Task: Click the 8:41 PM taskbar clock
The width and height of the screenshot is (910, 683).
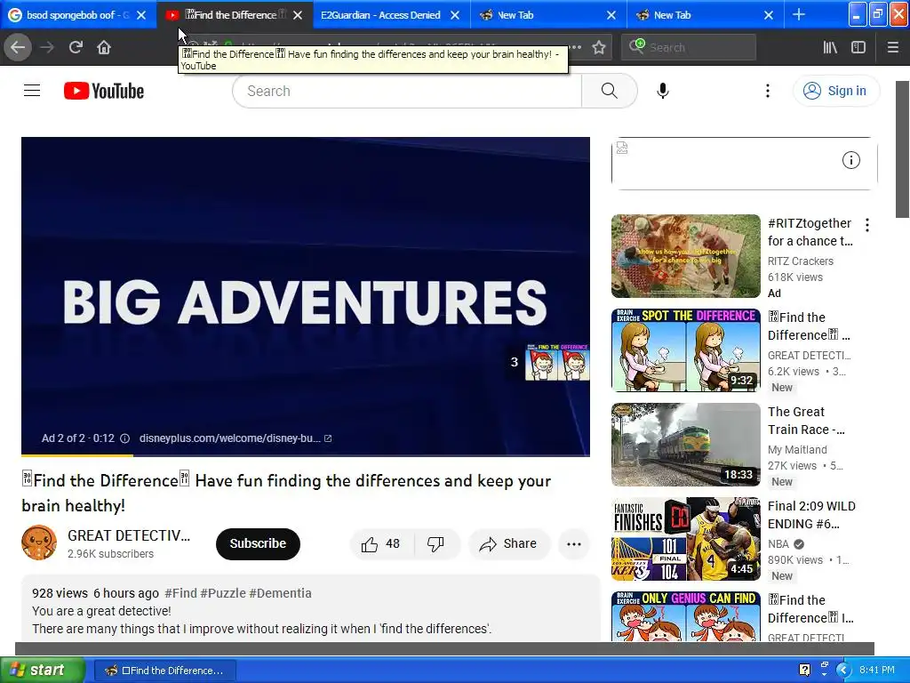Action: point(876,670)
